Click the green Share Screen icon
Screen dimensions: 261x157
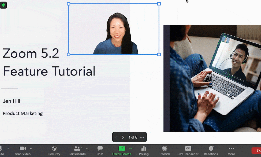(122, 148)
